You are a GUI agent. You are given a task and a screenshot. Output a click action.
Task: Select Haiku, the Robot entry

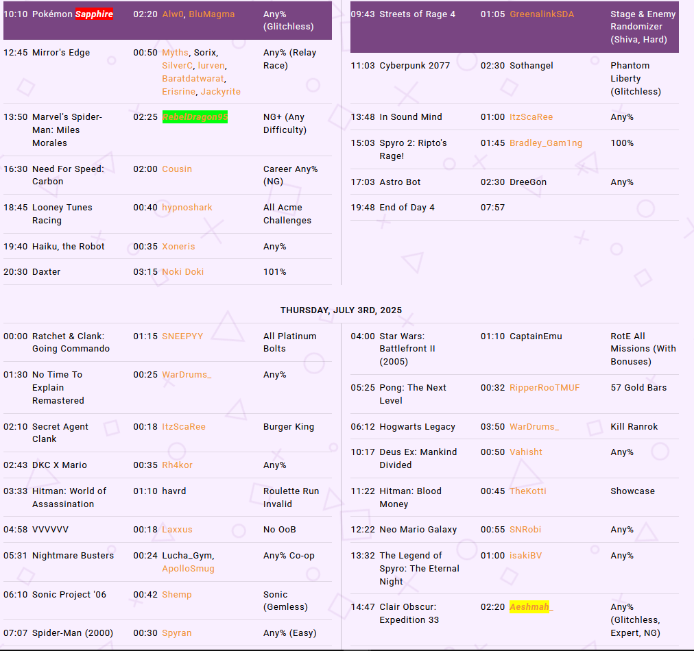point(68,246)
